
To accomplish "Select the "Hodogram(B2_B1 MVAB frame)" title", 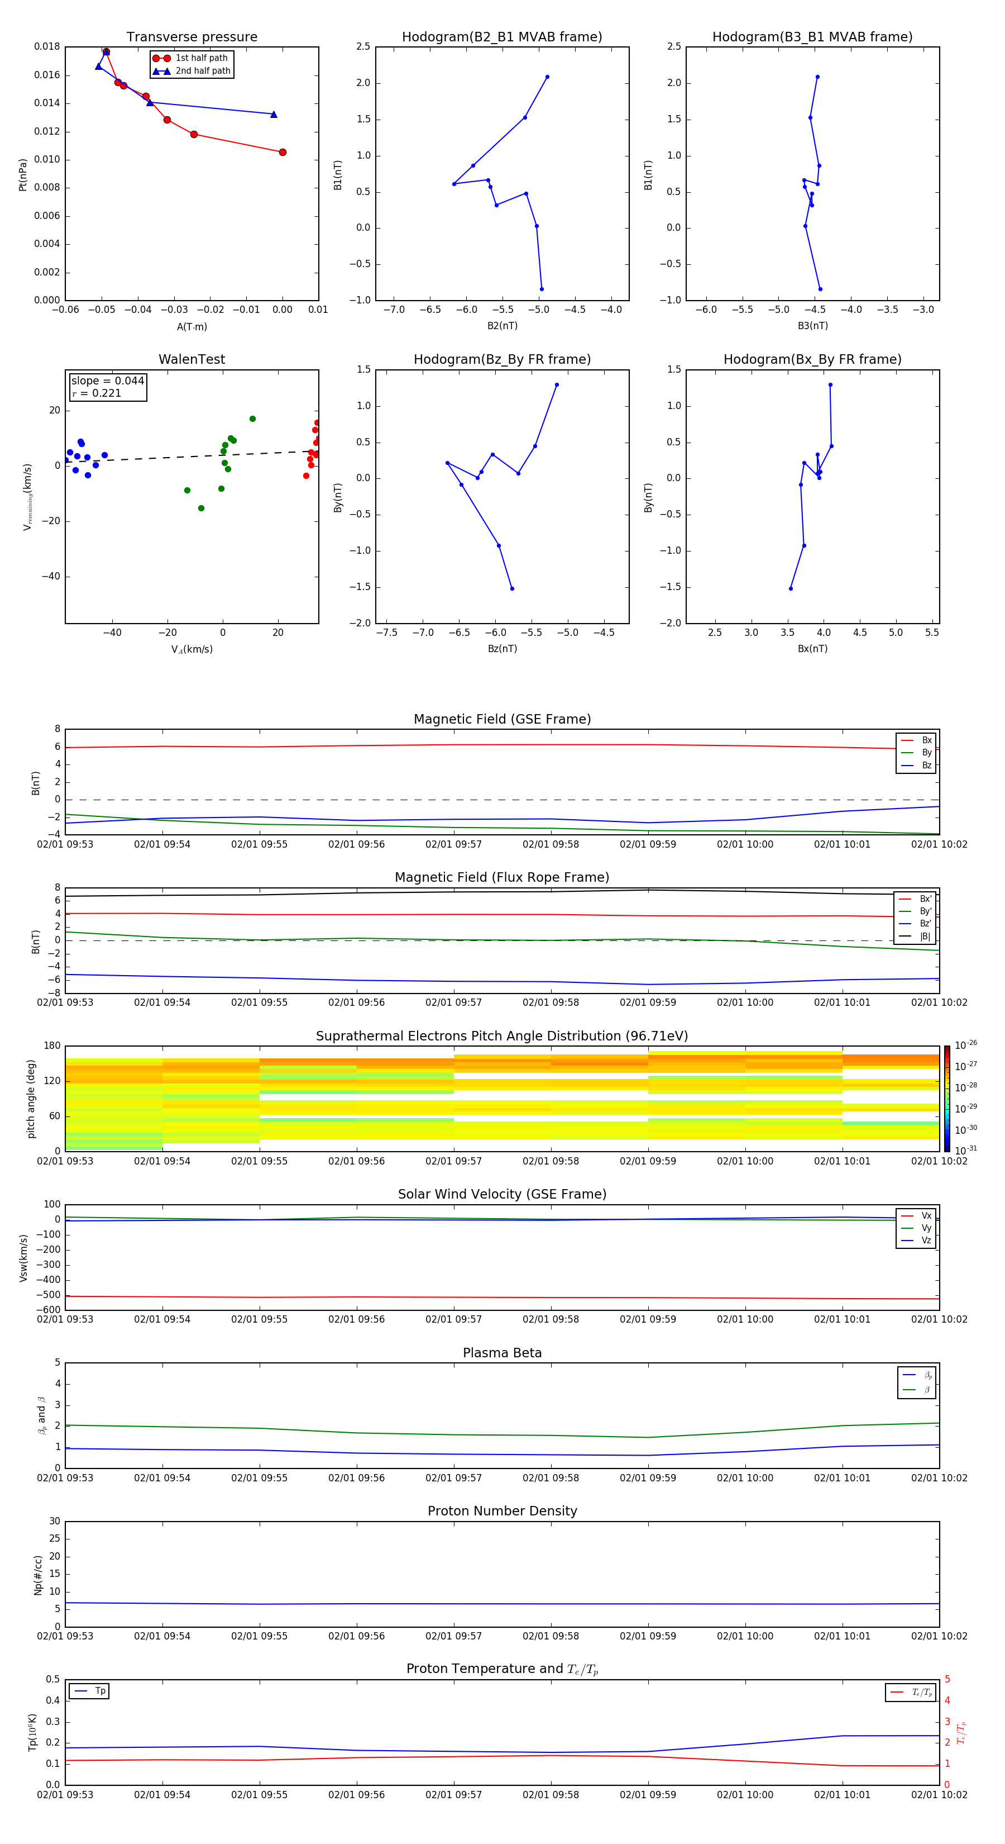I will click(502, 37).
